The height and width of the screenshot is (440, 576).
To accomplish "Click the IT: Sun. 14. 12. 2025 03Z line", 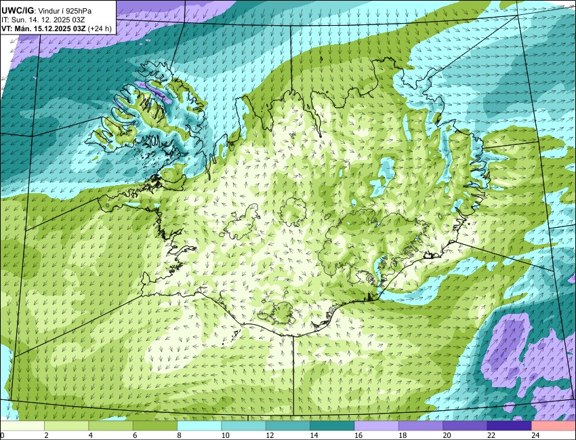I will pyautogui.click(x=43, y=20).
